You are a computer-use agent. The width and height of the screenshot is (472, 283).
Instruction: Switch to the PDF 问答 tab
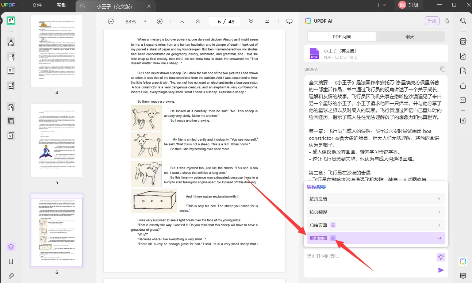tap(342, 37)
